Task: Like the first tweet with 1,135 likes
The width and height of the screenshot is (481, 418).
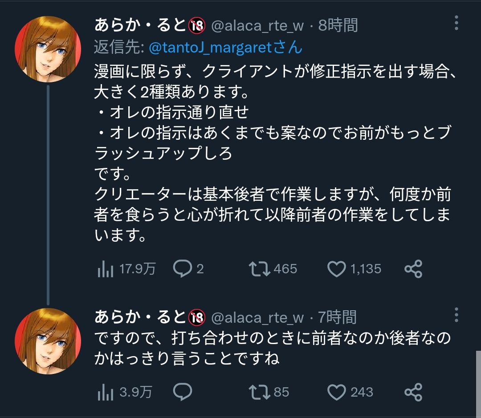Action: (337, 269)
